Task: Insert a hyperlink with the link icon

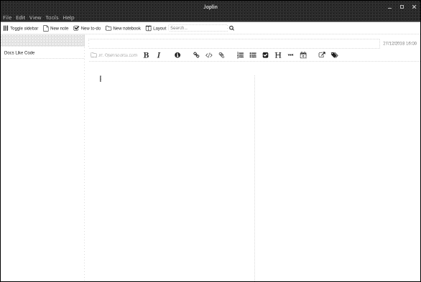Action: pyautogui.click(x=196, y=55)
